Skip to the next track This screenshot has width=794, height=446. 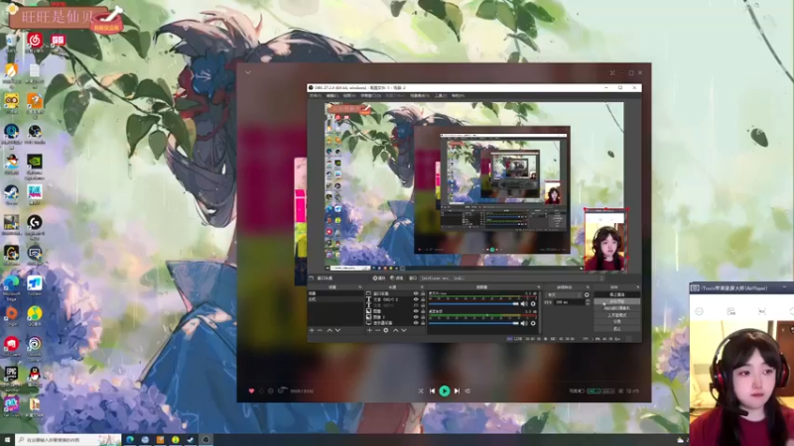457,390
